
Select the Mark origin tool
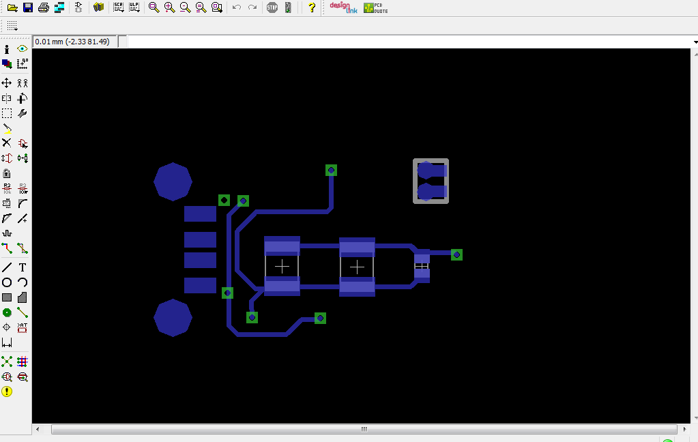pos(23,64)
